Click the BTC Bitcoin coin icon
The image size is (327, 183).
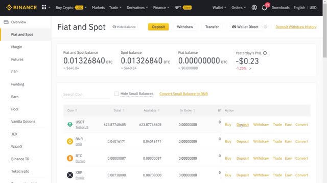[x=70, y=158]
